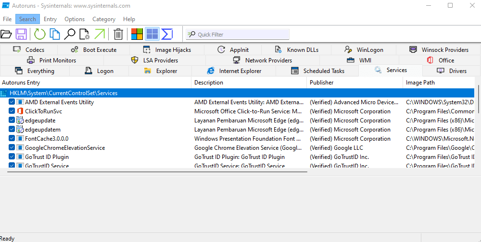Open the Options menu
This screenshot has width=481, height=242.
click(x=75, y=19)
